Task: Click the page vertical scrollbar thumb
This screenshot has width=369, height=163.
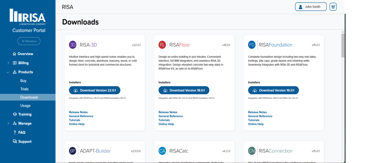Action: [x=343, y=46]
